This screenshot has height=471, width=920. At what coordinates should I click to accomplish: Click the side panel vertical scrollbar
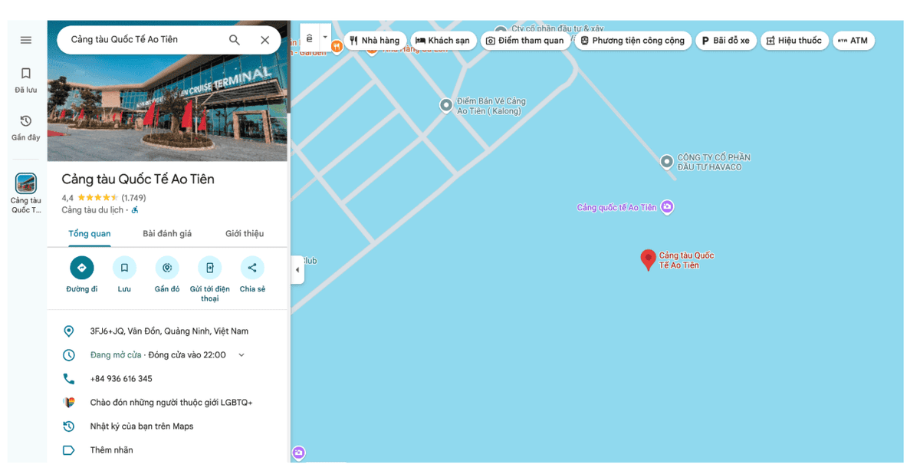[x=289, y=69]
